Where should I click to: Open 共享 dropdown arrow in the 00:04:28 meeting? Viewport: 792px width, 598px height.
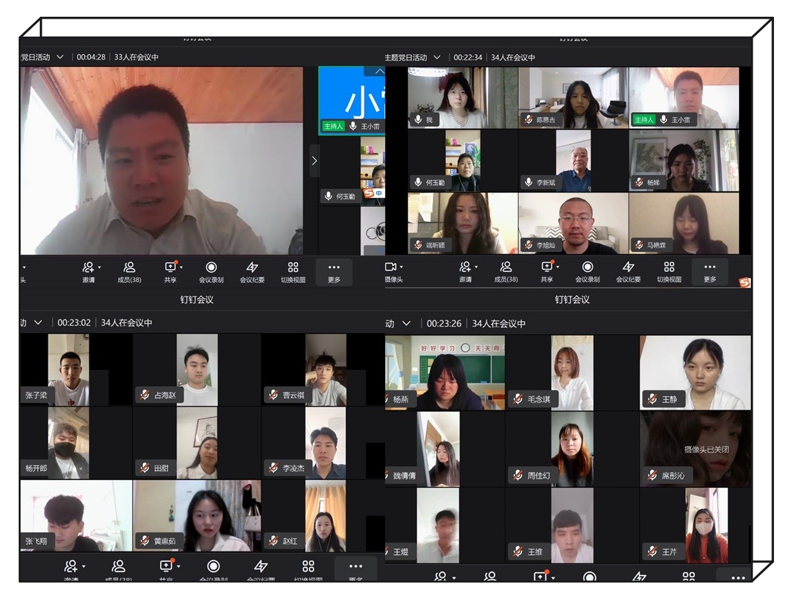[x=181, y=267]
